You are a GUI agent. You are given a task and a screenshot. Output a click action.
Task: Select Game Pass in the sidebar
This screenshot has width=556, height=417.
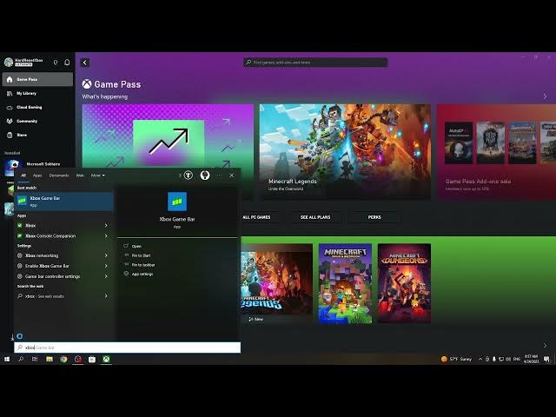(x=37, y=79)
